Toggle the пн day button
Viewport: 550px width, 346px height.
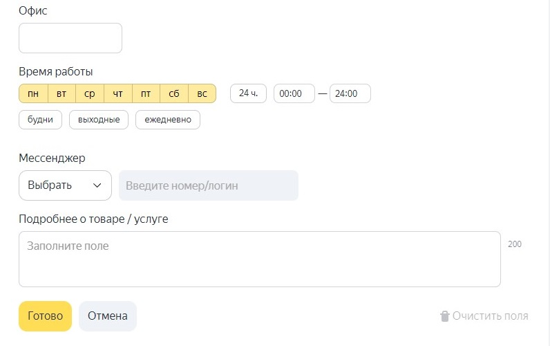tap(33, 93)
